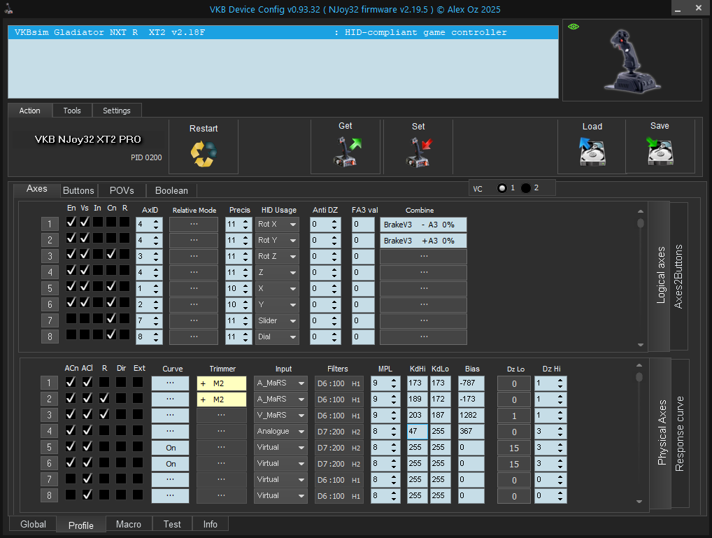This screenshot has width=712, height=538.
Task: Click the FA3 val field for logical axis 1
Action: 363,225
